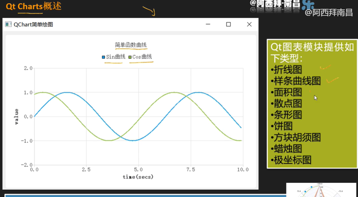Click the blue color square of the Sin series
The width and height of the screenshot is (358, 197).
104,56
